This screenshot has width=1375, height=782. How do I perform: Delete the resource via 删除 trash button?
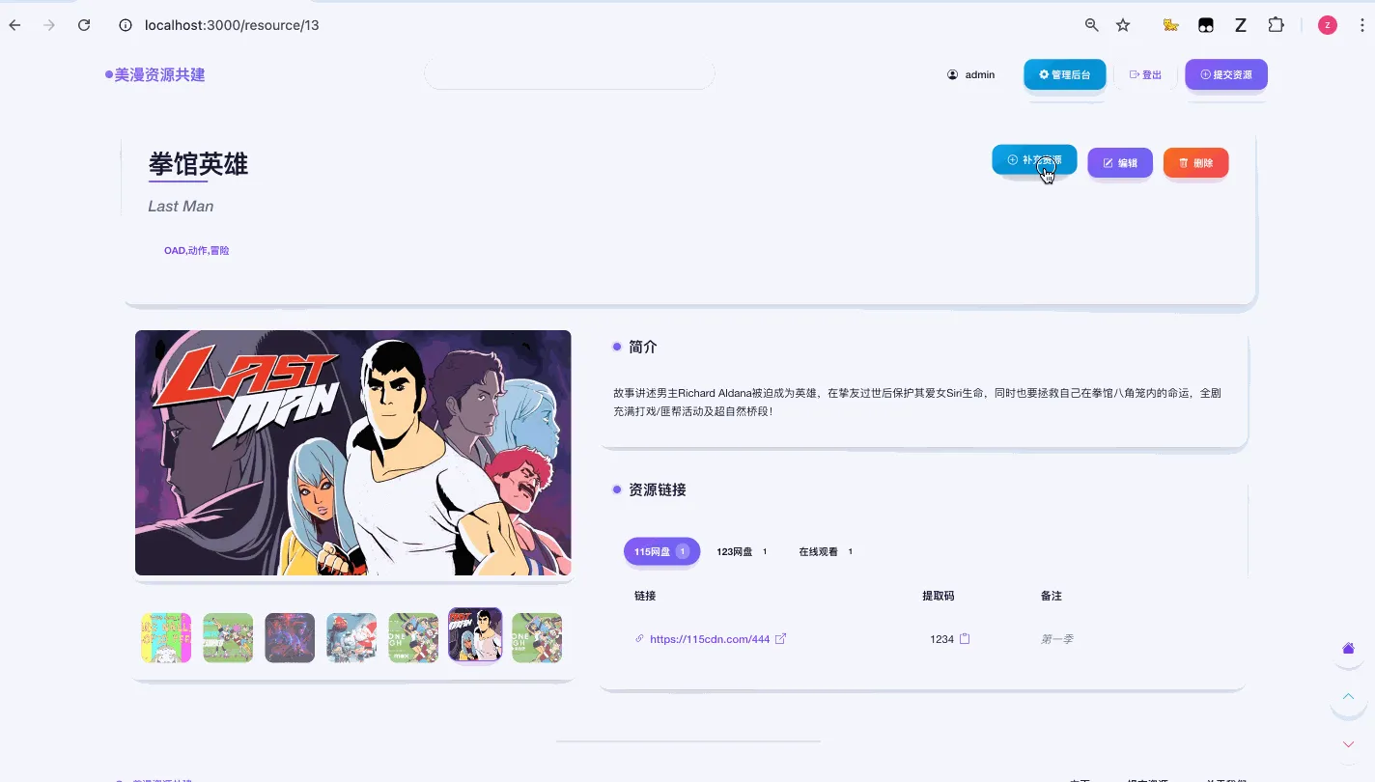pos(1195,162)
